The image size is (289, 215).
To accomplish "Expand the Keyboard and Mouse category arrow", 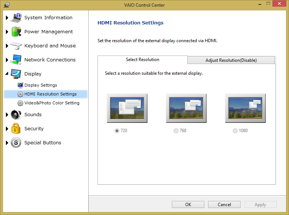I will (7, 46).
